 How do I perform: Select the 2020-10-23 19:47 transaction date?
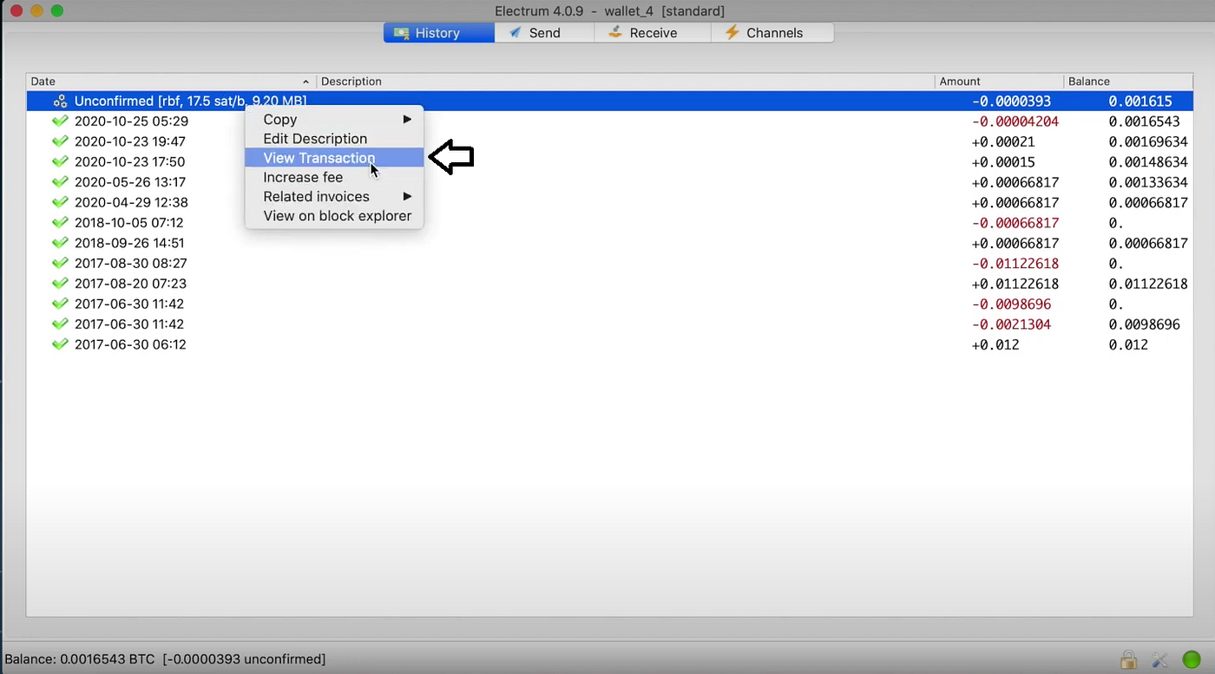pos(129,141)
